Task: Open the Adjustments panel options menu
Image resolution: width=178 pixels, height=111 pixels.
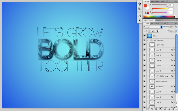Action: pyautogui.click(x=176, y=20)
